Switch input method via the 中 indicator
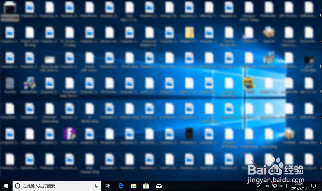Image resolution: width=322 pixels, height=191 pixels. [287, 186]
